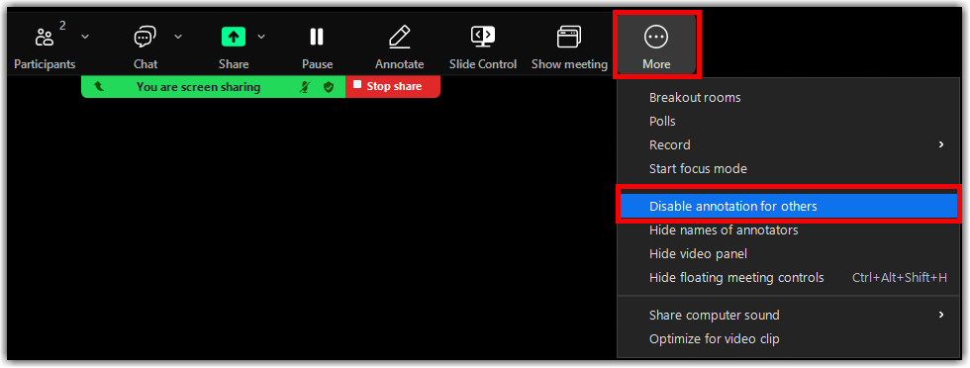Open the Chat bubble icon

pos(145,38)
